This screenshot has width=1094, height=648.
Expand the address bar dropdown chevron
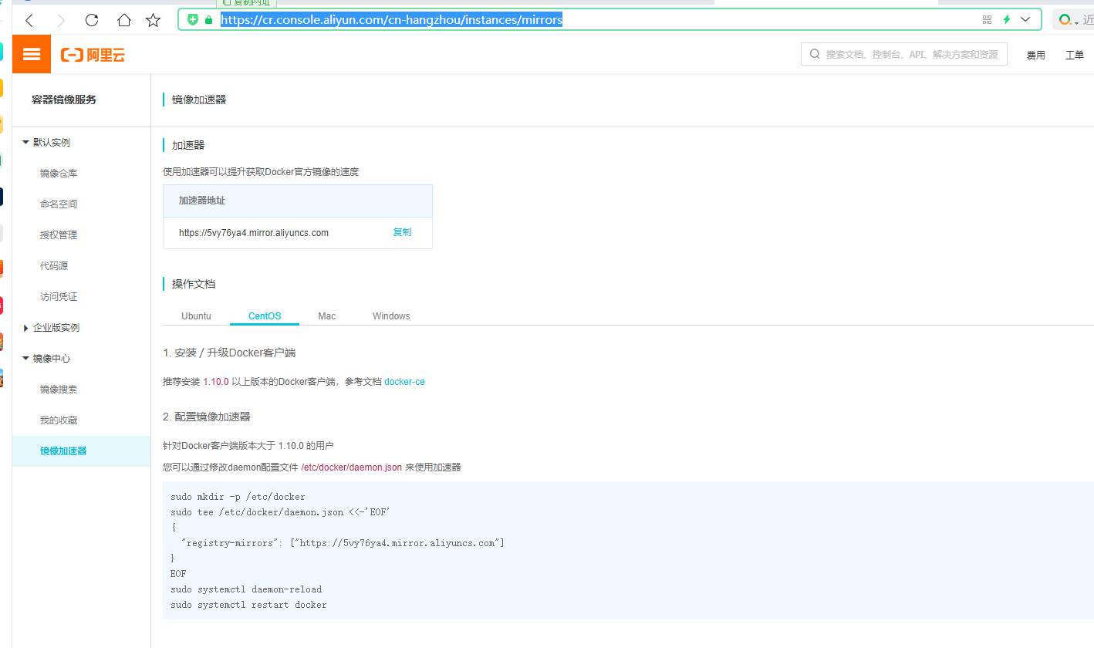tap(1025, 19)
